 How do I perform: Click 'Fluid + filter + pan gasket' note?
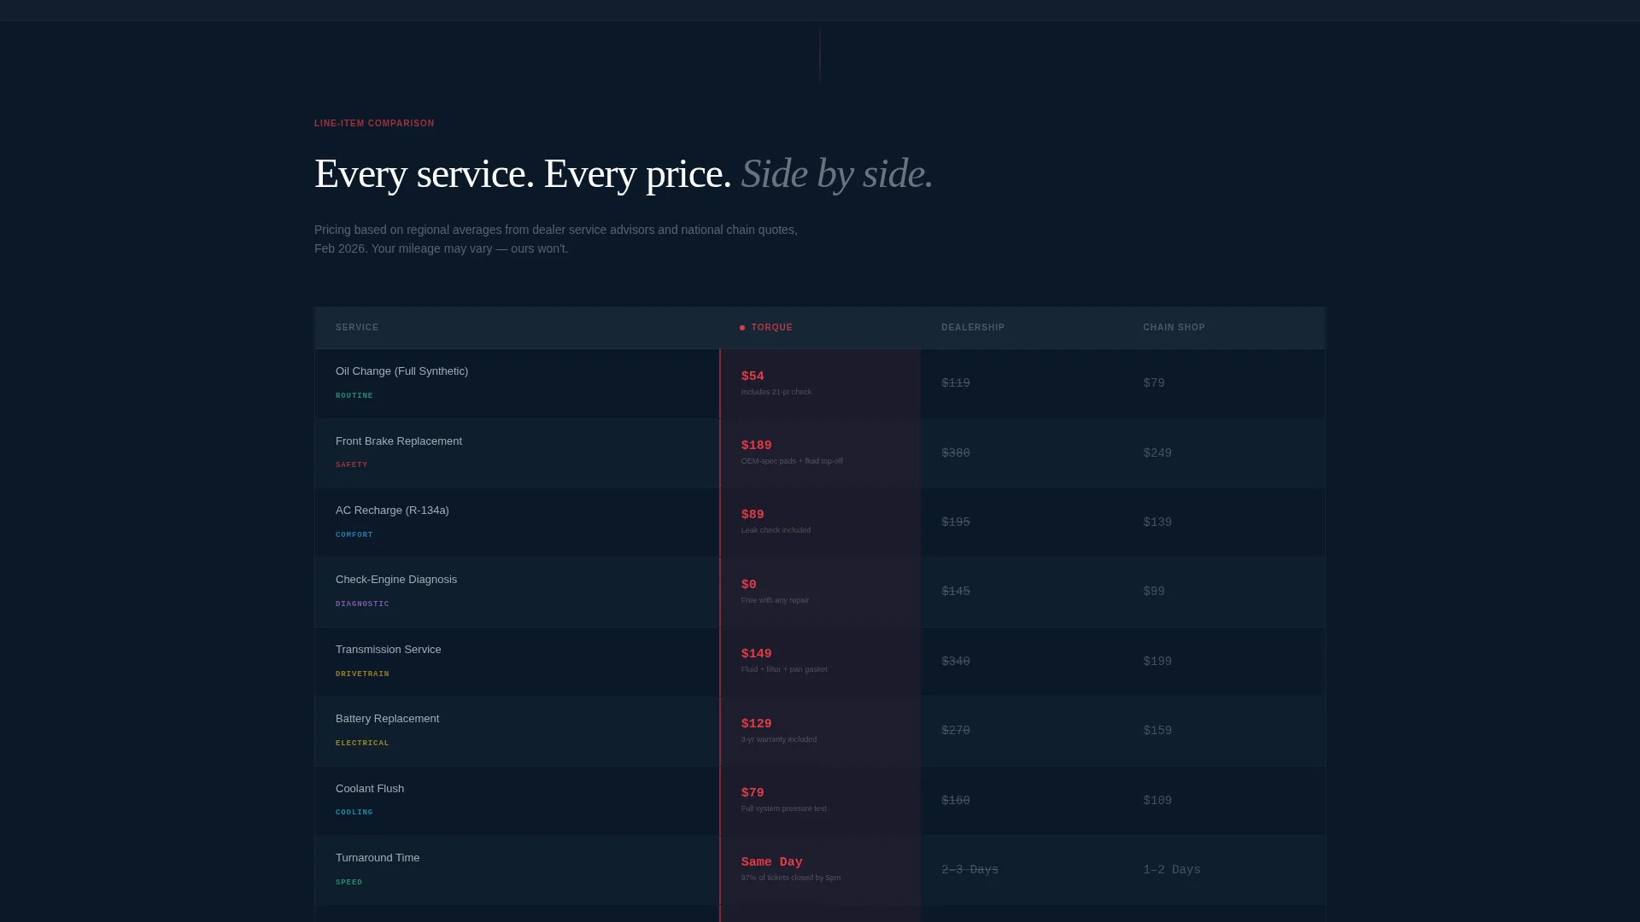[x=784, y=670]
